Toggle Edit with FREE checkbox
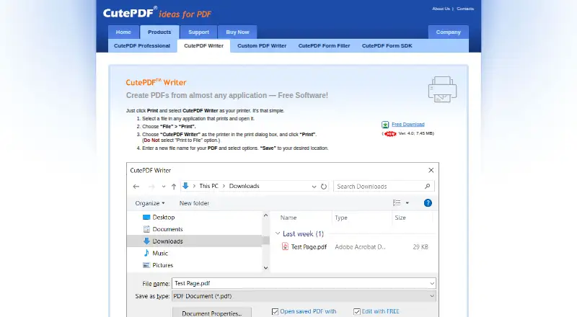This screenshot has width=577, height=317. (356, 311)
